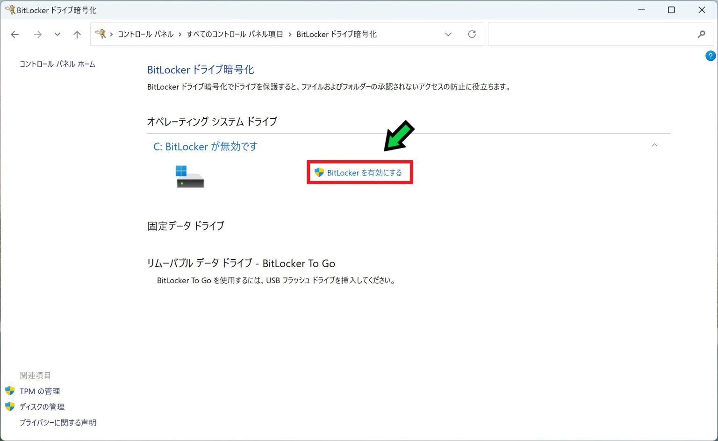The width and height of the screenshot is (718, 441).
Task: Open help using the question mark icon
Action: coord(711,56)
